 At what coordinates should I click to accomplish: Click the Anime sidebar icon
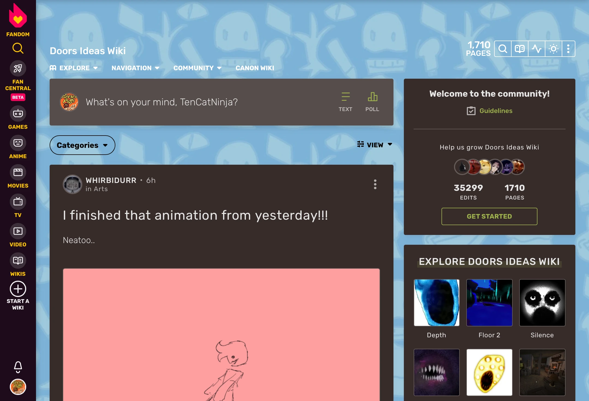point(18,143)
